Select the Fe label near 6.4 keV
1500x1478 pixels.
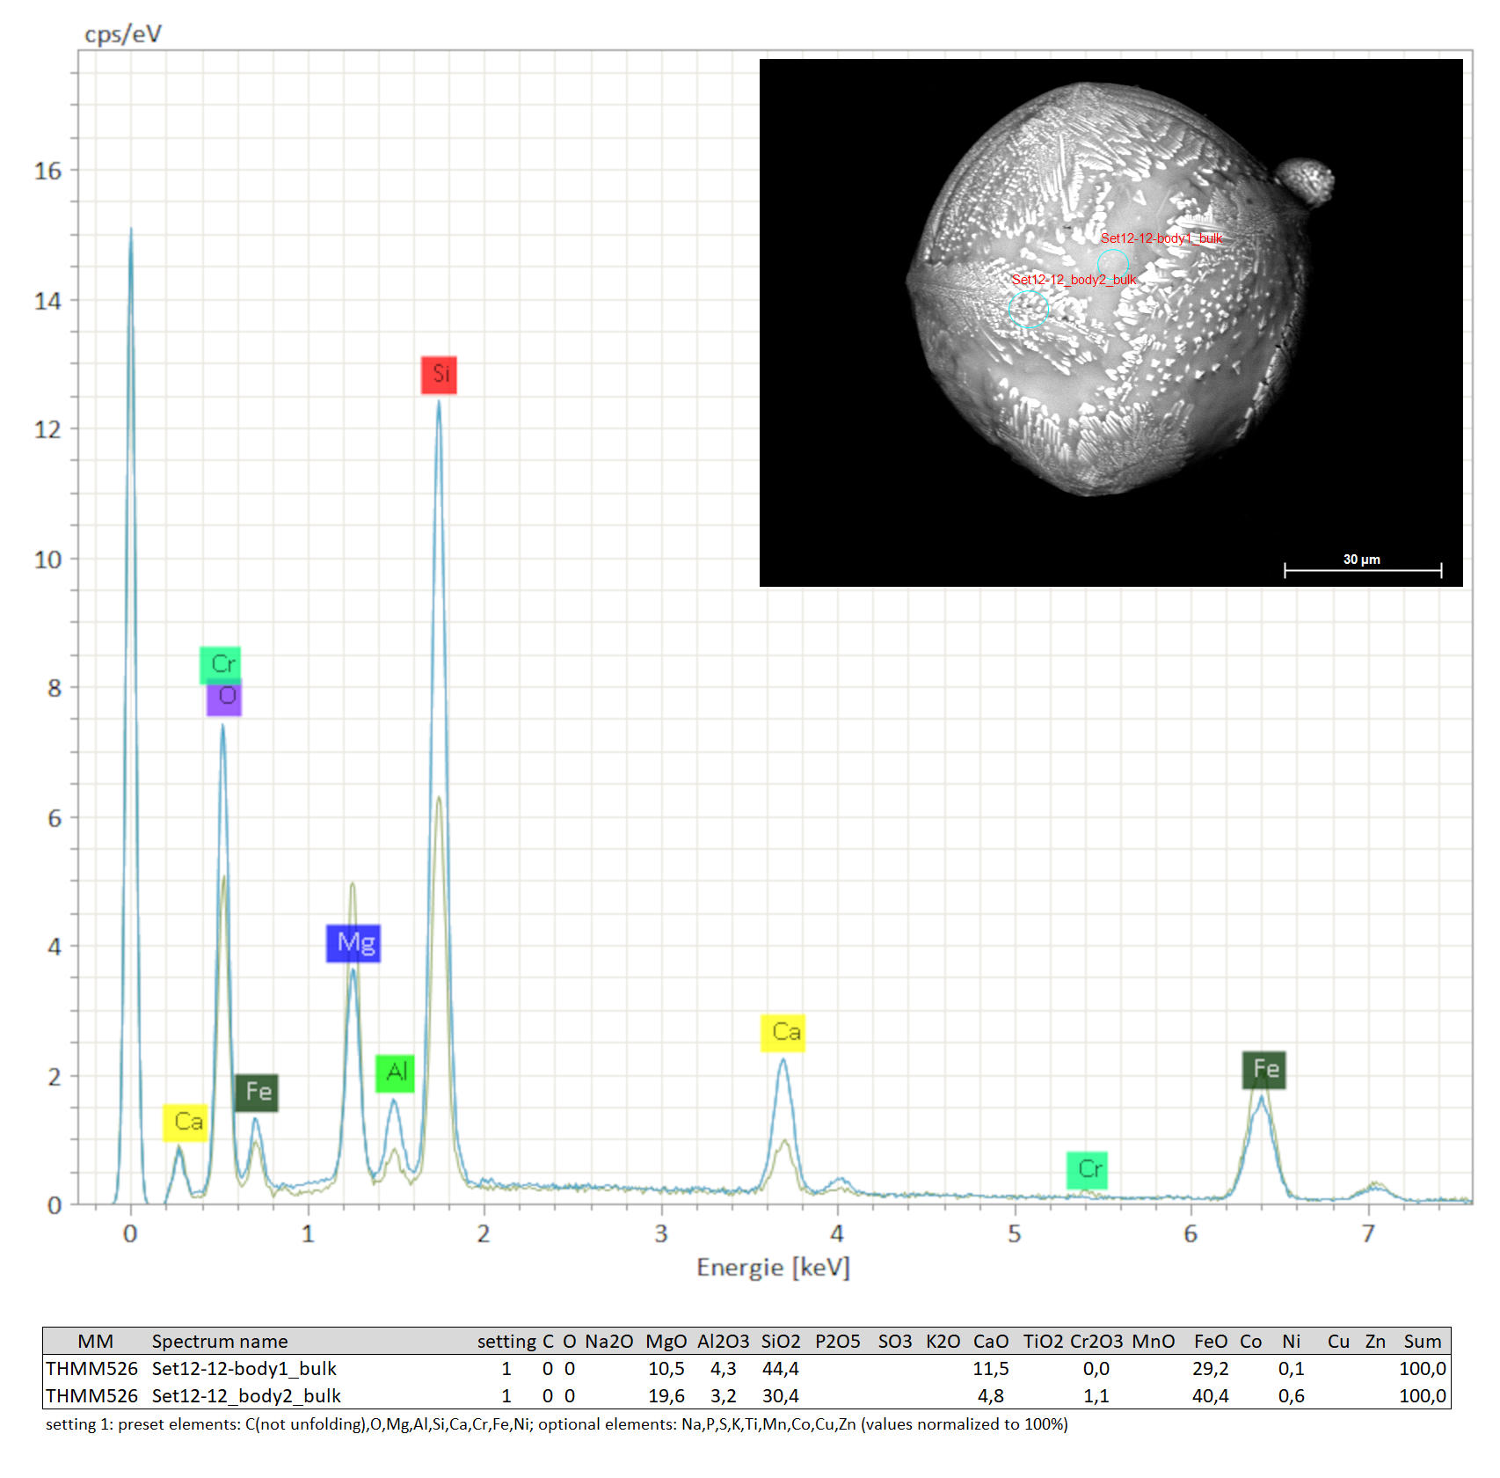[1264, 1070]
